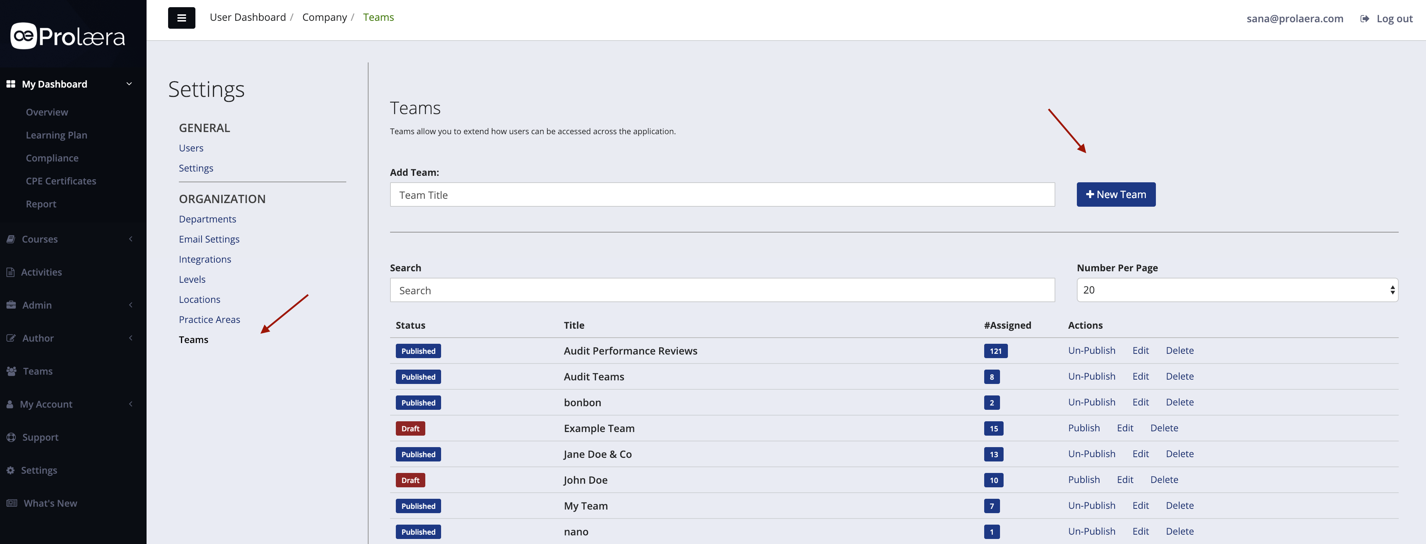Un-Publish the My Team team
Screen dimensions: 1426x544
[x=1092, y=505]
